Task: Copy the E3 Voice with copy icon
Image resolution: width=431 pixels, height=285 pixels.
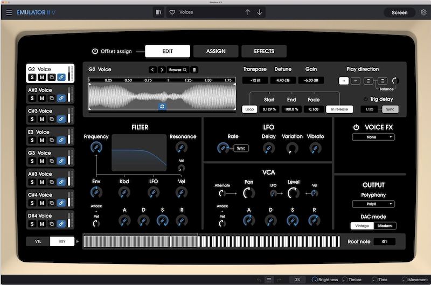Action: pos(51,140)
